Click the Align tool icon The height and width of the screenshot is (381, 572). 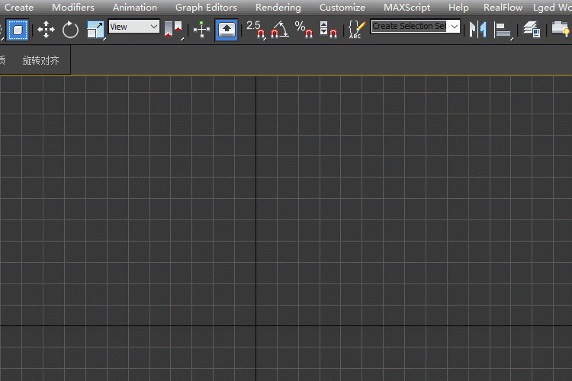[503, 30]
